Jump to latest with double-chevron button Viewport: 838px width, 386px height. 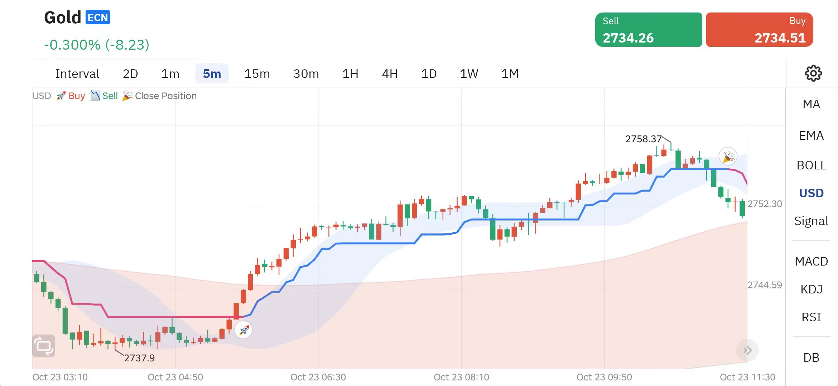coord(747,350)
